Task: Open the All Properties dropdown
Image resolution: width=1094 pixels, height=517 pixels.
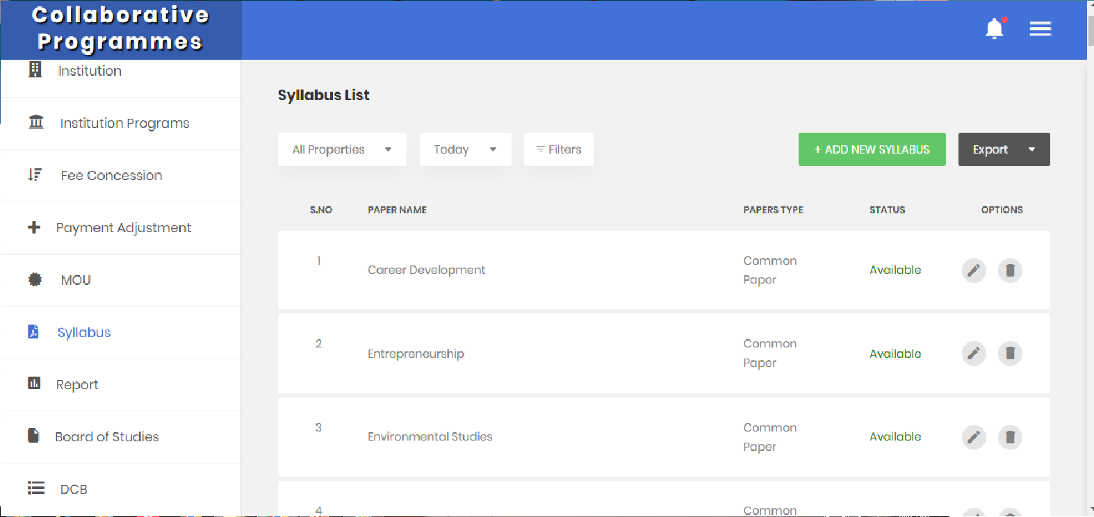Action: [x=342, y=149]
